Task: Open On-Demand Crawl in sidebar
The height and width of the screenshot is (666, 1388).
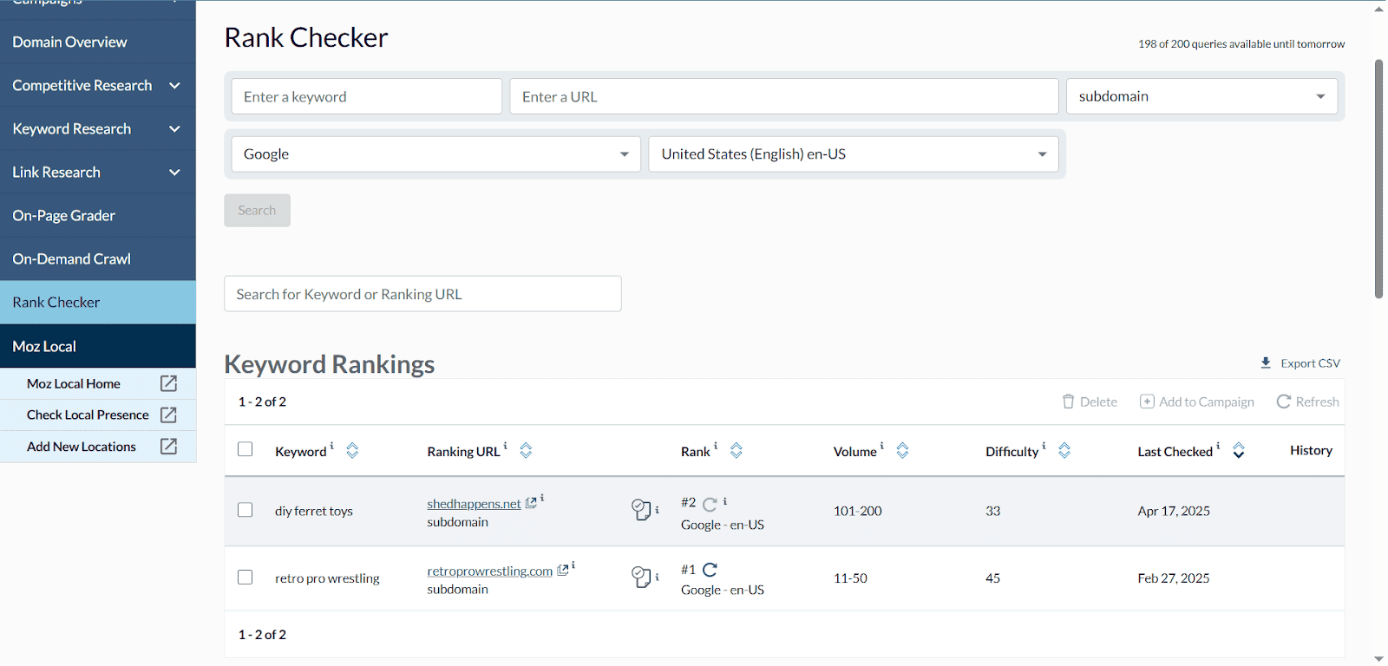Action: (98, 258)
